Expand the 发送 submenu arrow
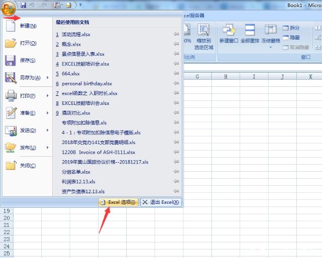The height and width of the screenshot is (258, 322). tap(48, 131)
